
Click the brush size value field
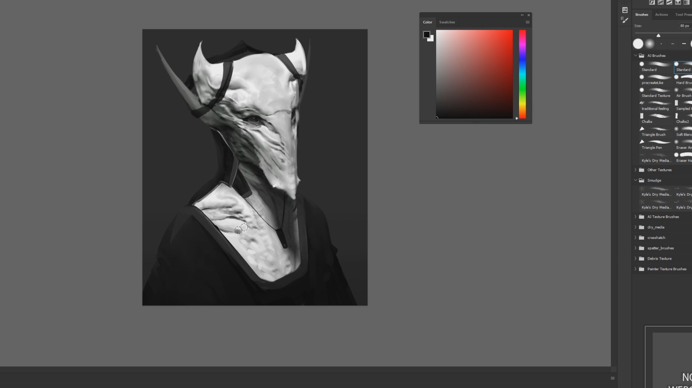click(685, 26)
